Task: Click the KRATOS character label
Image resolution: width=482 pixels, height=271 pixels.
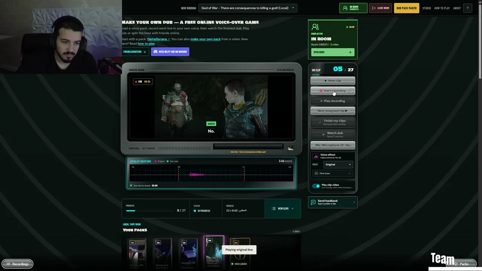Action: pyautogui.click(x=211, y=124)
